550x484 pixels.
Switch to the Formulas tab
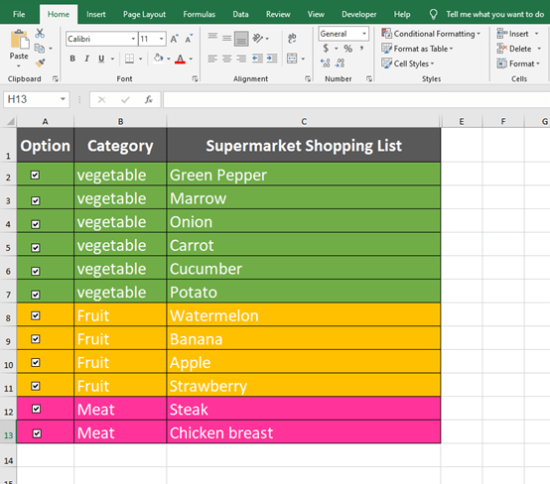click(200, 14)
